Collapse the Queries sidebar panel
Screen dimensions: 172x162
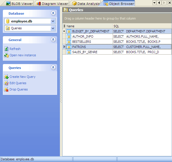click(53, 67)
